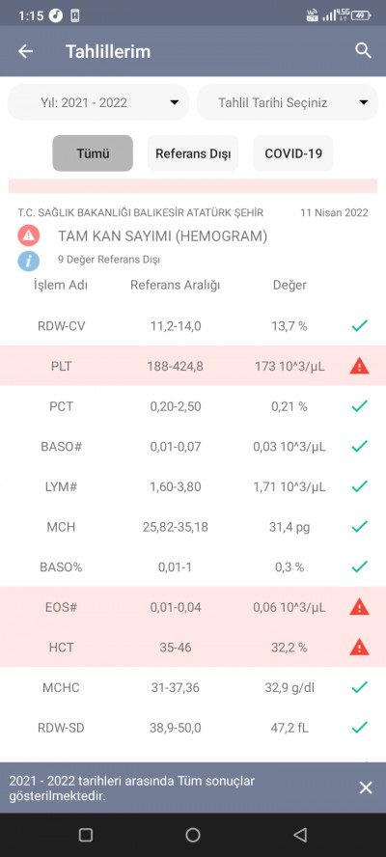Viewport: 386px width, 857px height.
Task: Tap the green checkmark in MCH row
Action: click(359, 527)
